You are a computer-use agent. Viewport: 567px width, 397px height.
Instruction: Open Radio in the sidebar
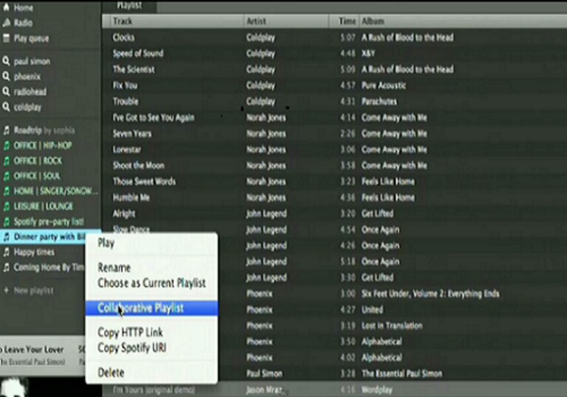(x=23, y=23)
